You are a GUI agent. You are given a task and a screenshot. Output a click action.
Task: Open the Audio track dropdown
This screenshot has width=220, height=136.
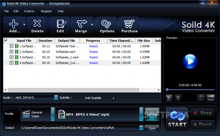(56, 97)
